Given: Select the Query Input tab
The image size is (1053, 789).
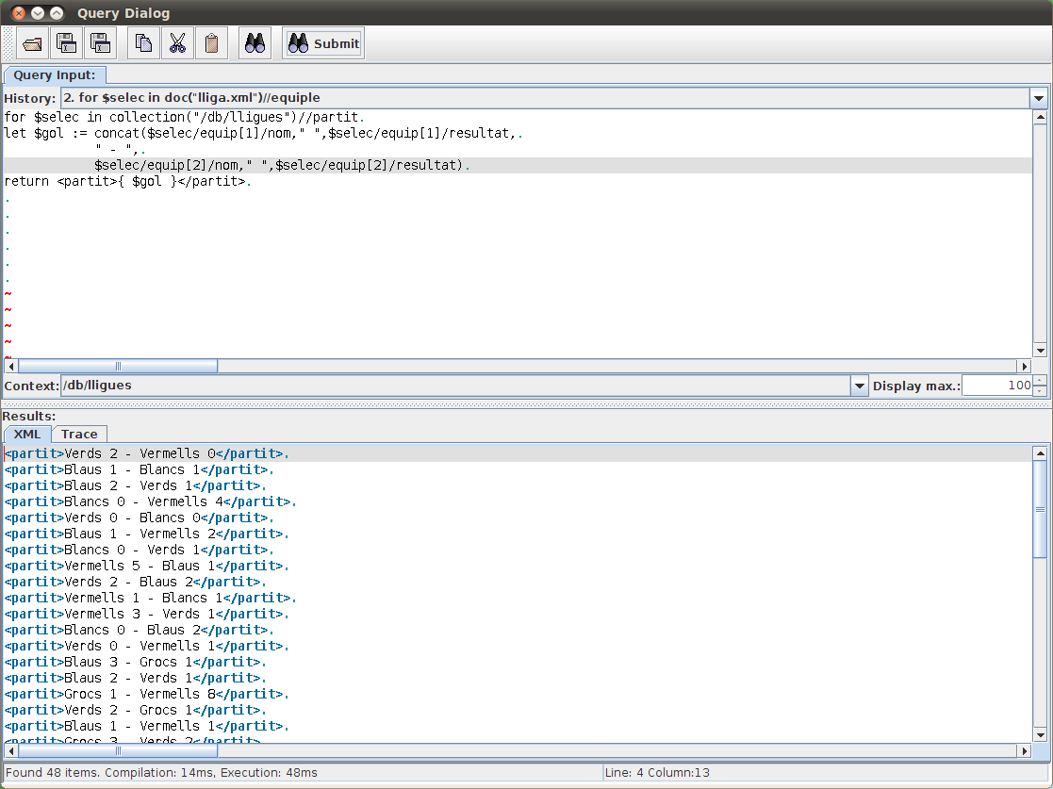Looking at the screenshot, I should click(x=54, y=75).
